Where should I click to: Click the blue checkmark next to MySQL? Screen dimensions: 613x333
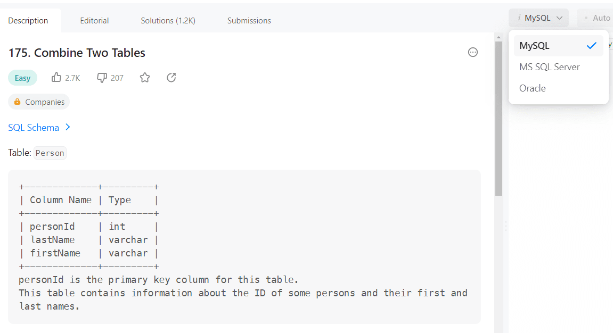click(x=591, y=45)
